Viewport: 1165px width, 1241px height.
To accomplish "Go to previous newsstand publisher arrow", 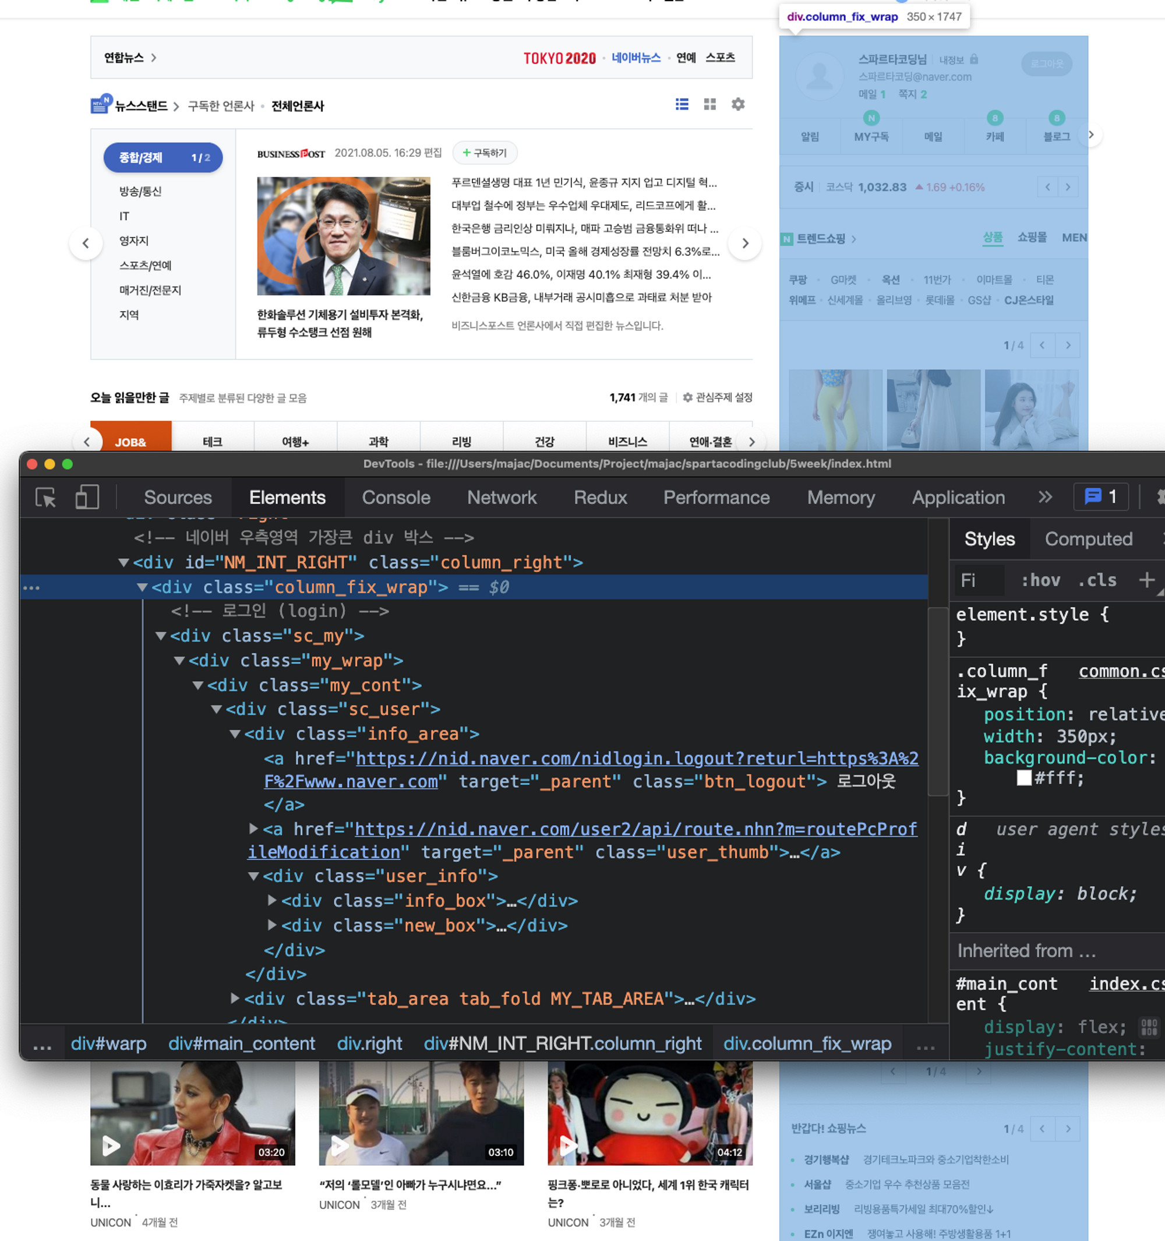I will [x=86, y=243].
